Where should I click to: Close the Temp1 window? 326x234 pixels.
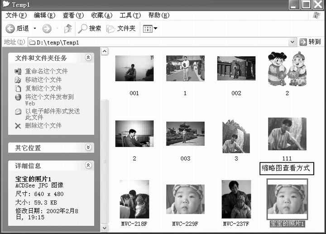pyautogui.click(x=318, y=5)
